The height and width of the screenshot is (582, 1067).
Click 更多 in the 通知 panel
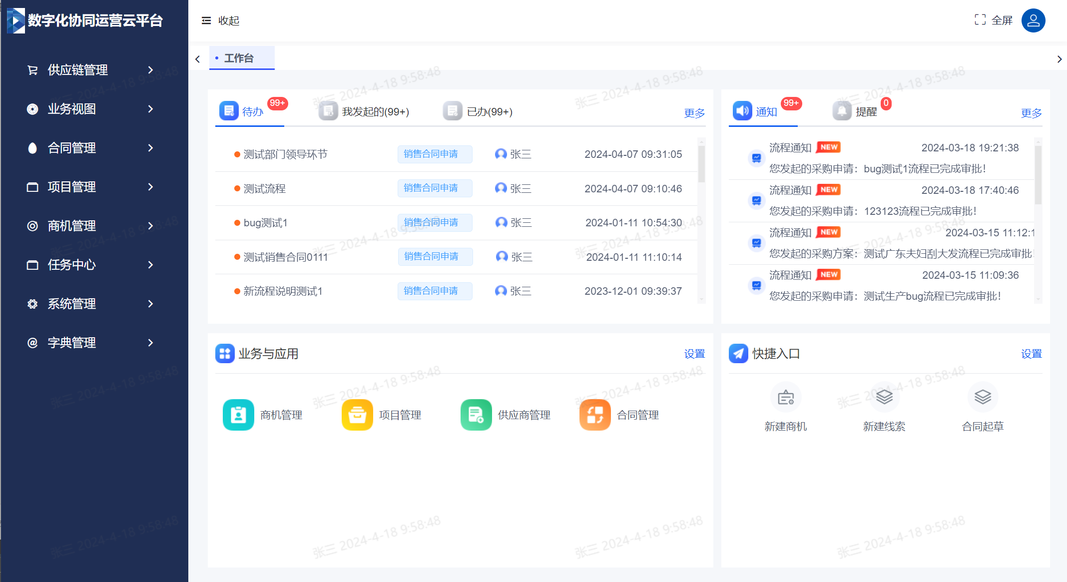[1032, 113]
